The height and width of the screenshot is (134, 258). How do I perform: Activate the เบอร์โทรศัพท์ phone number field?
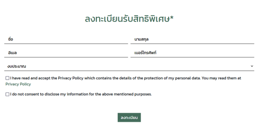[x=192, y=53]
